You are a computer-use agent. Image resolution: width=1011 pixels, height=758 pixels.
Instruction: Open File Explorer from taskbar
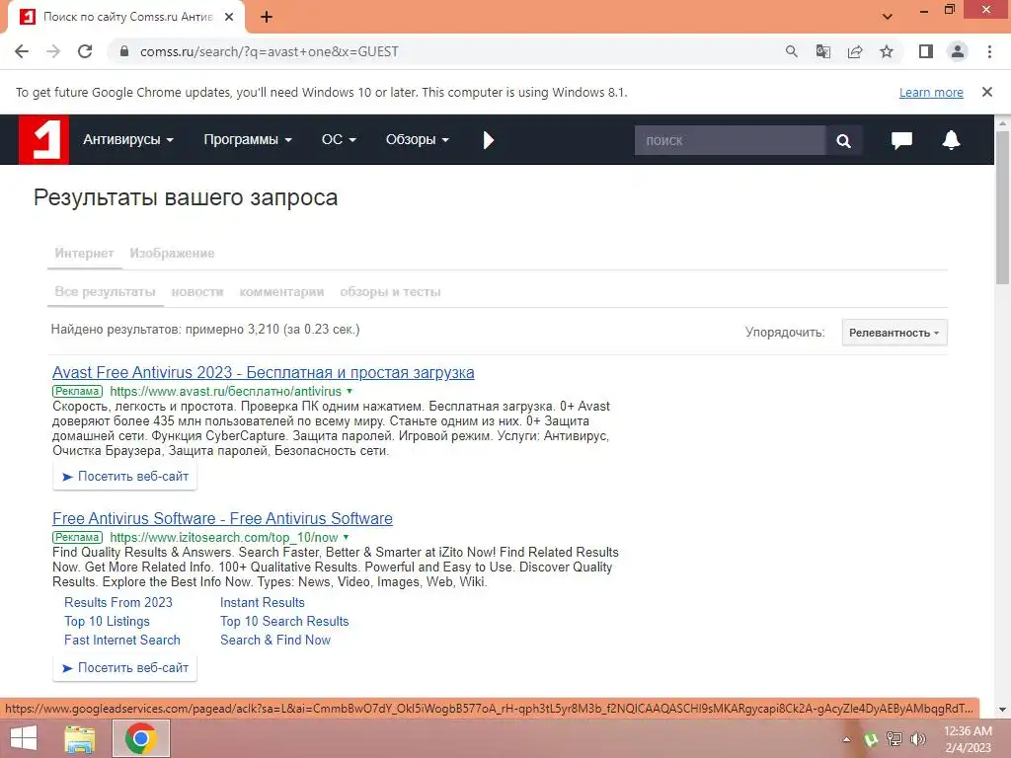[80, 738]
